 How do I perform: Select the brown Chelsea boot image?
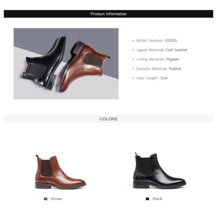pyautogui.click(x=60, y=172)
